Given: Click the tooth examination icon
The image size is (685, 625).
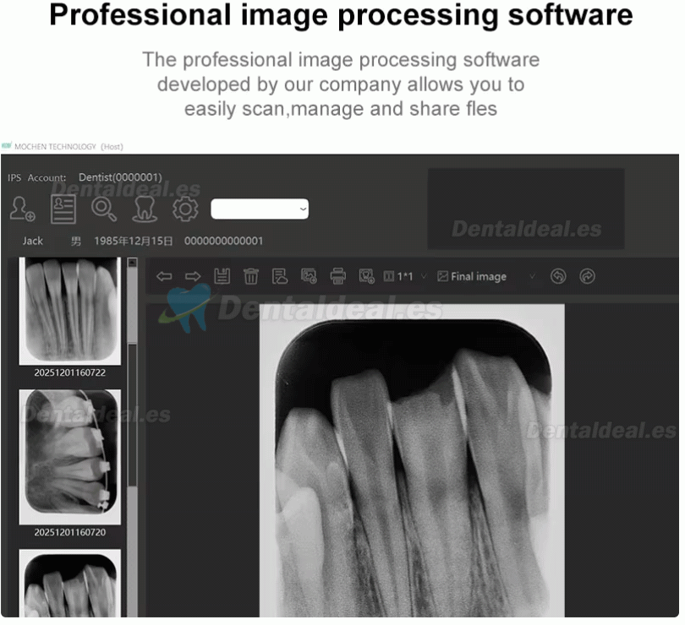Looking at the screenshot, I should coord(144,209).
